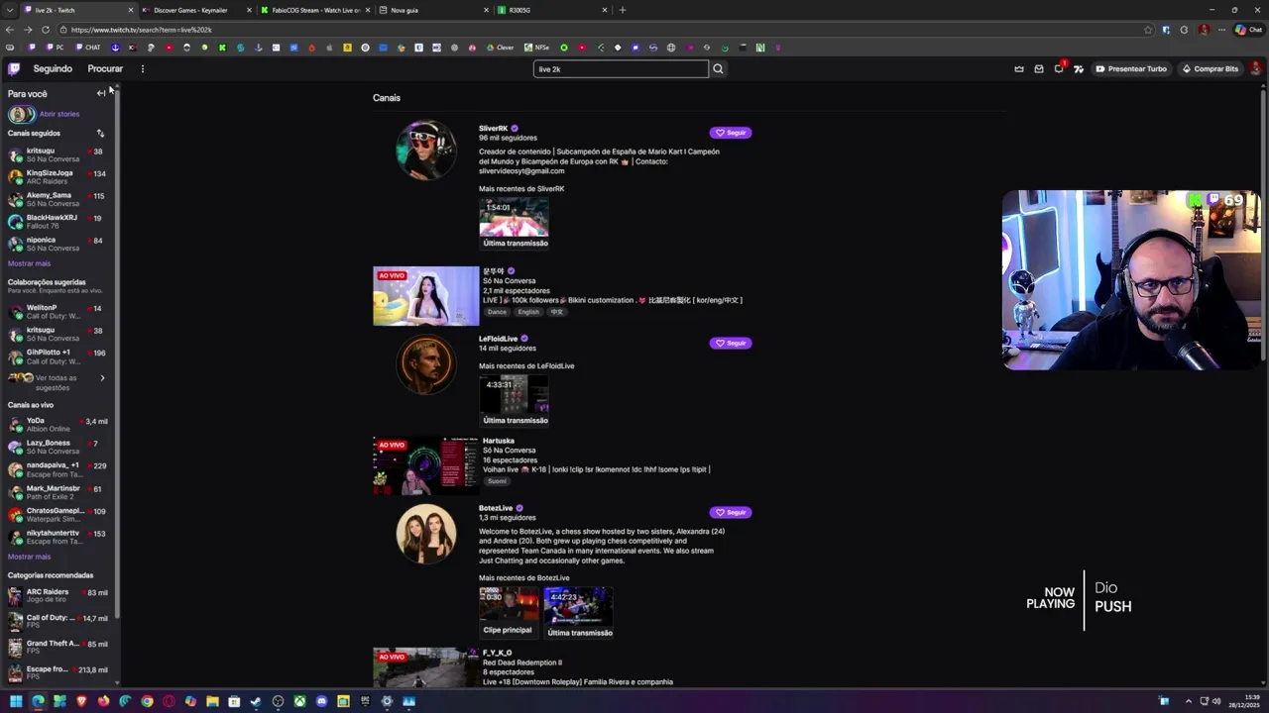
Task: Open Twitch whispers with notification badge
Action: pyautogui.click(x=1059, y=68)
